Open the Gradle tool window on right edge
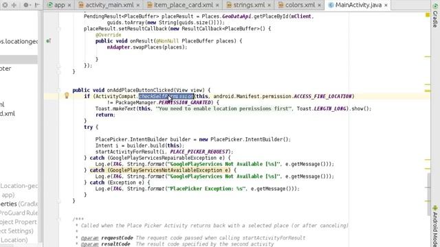Viewport: 440px width, 247px height. click(x=435, y=15)
